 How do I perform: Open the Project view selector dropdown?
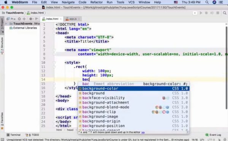tap(11, 19)
